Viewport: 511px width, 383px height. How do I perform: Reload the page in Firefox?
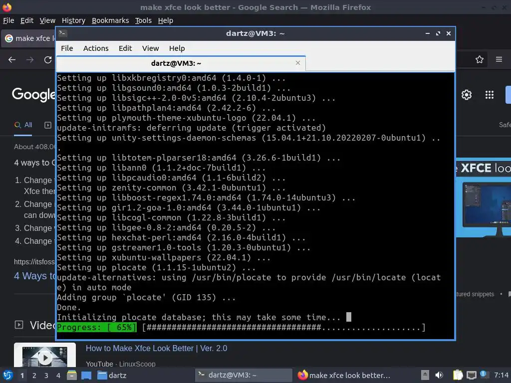click(x=48, y=60)
